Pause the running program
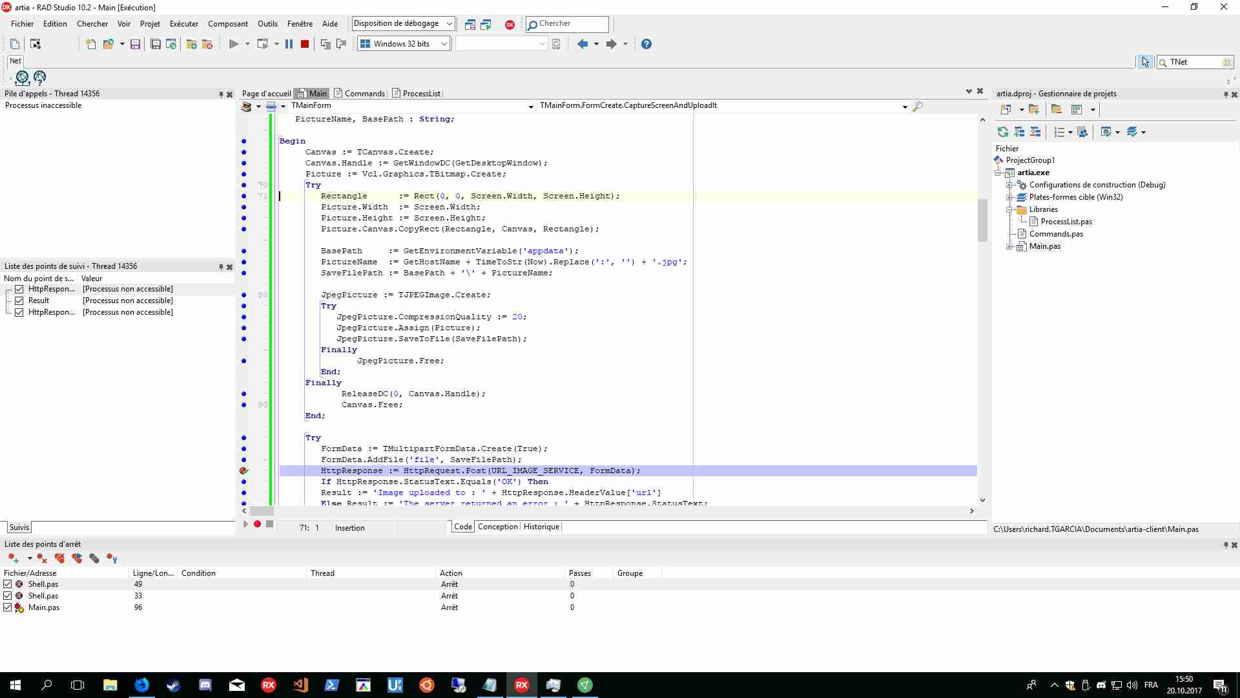1240x698 pixels. 289,44
